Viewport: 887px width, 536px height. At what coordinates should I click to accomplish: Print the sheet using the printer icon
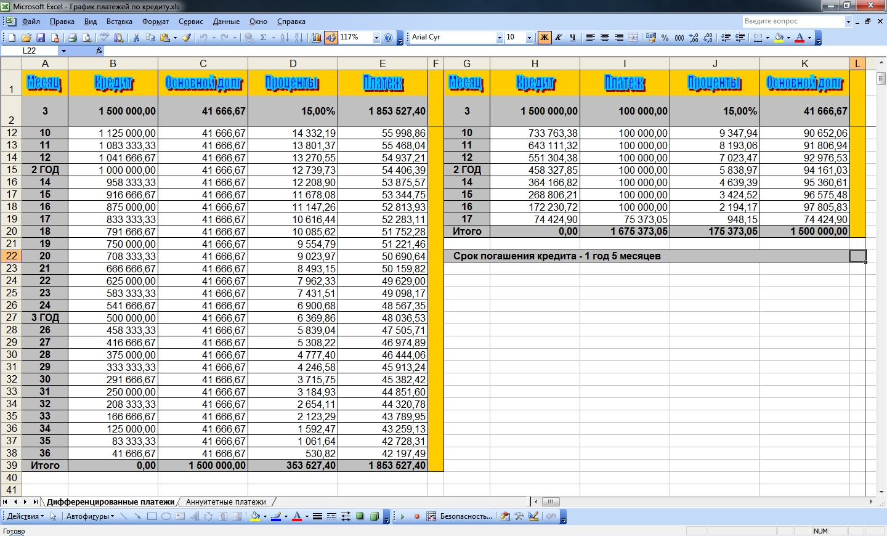click(x=72, y=38)
